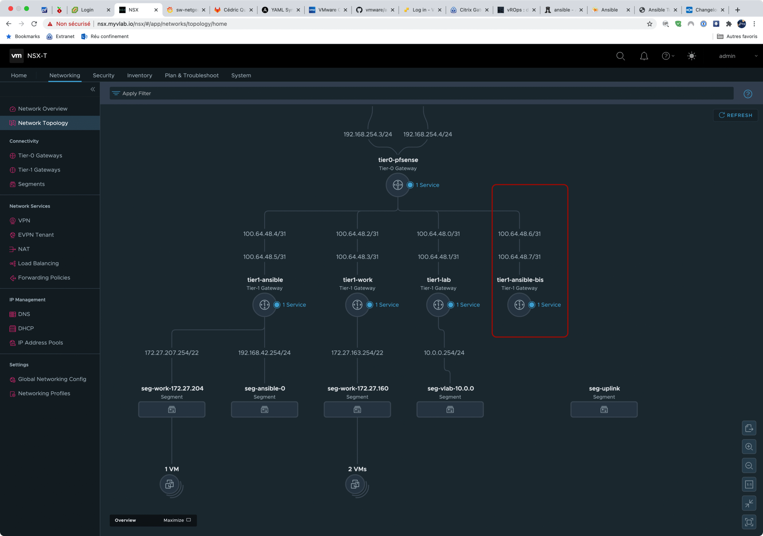The width and height of the screenshot is (763, 536).
Task: Open the admin user dropdown
Action: pyautogui.click(x=738, y=56)
